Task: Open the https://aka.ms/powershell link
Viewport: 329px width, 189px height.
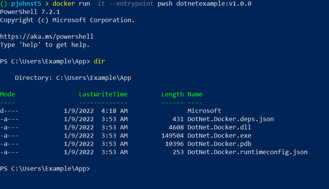Action: 47,37
